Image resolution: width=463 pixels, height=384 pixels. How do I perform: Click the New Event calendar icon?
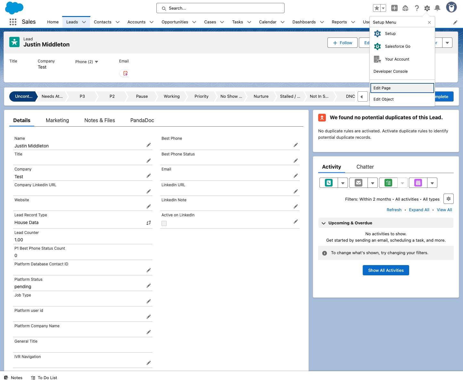(418, 183)
